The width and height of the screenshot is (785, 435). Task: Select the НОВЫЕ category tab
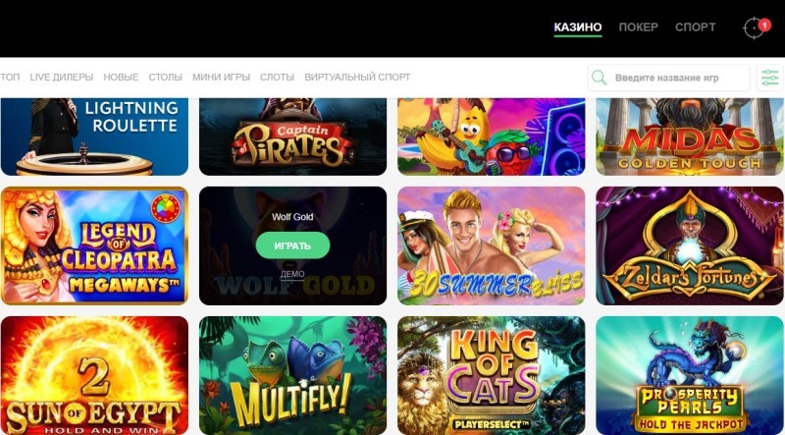tap(121, 78)
